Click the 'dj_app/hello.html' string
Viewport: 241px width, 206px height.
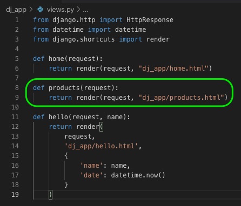click(101, 146)
